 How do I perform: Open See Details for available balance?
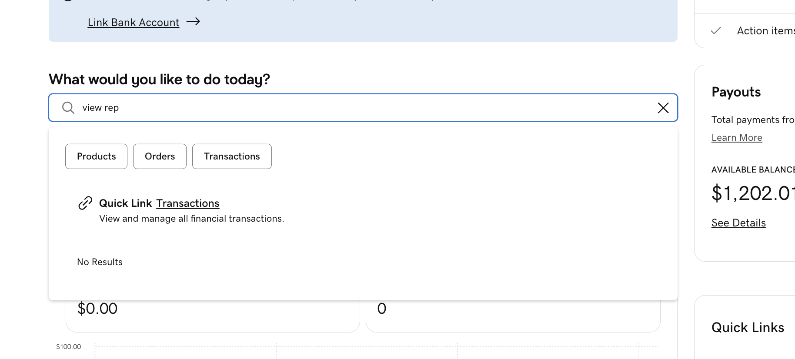coord(738,223)
